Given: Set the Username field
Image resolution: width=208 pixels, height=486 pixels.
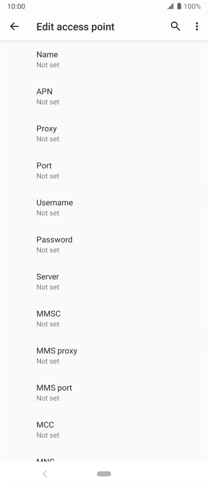Looking at the screenshot, I should pyautogui.click(x=104, y=207).
